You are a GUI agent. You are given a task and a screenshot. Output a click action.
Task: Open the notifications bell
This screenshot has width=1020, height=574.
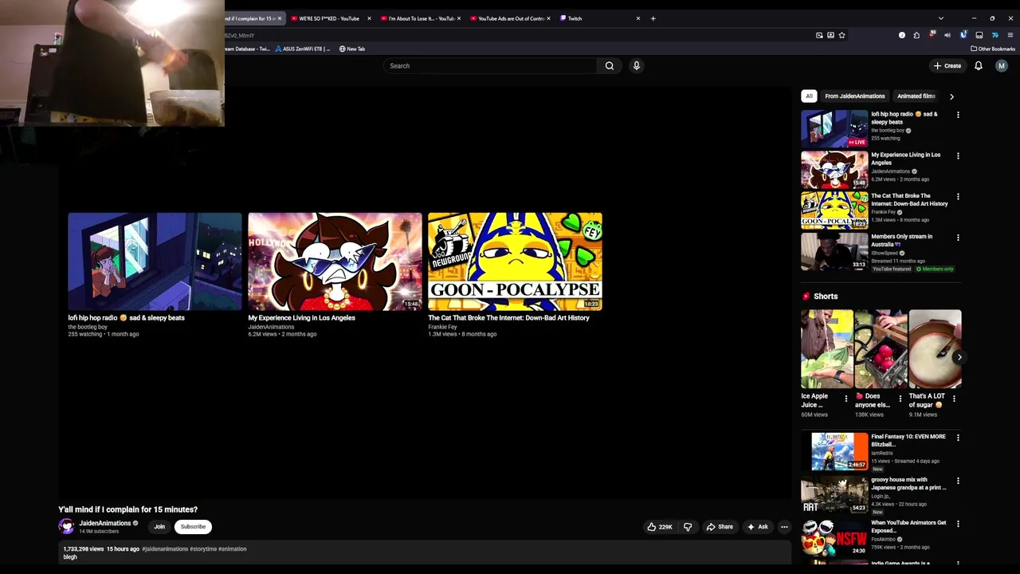pos(979,65)
